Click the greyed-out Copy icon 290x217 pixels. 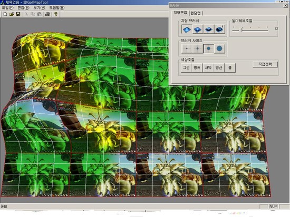coord(33,14)
